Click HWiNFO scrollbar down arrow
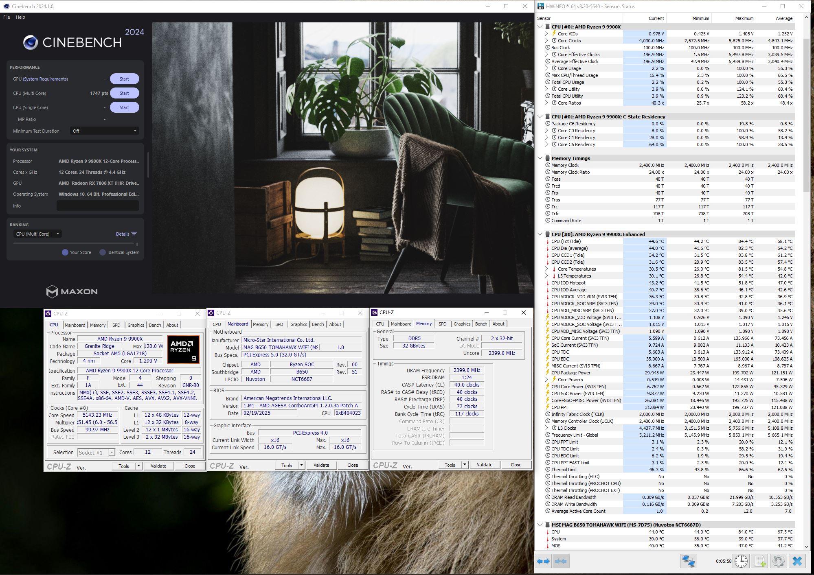 click(807, 547)
